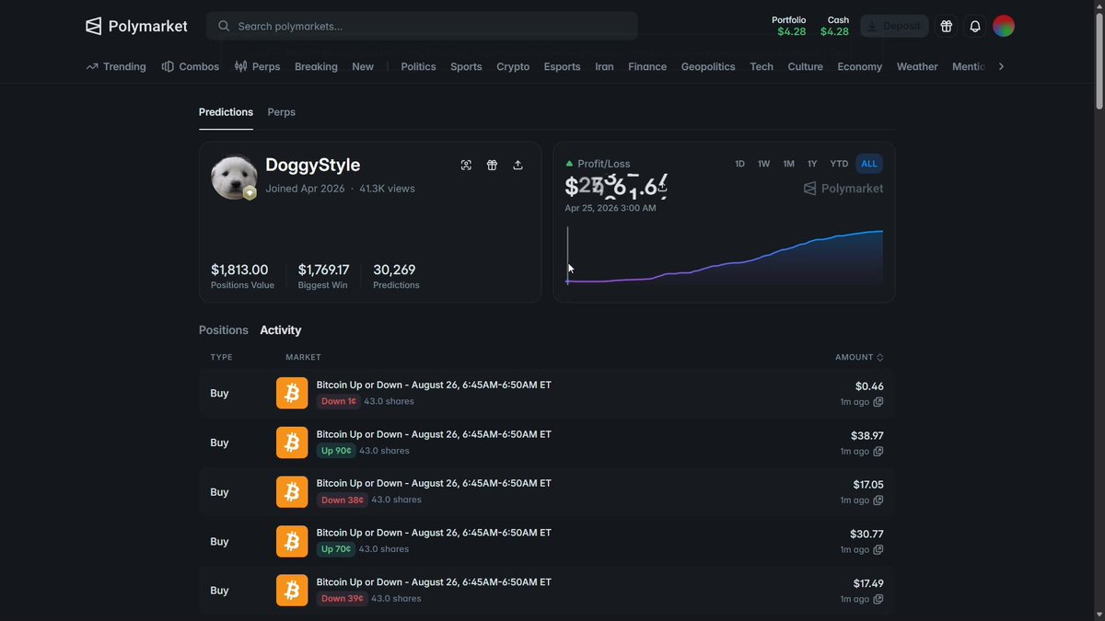
Task: Click the Bitcoin icon in the $0.46 row
Action: click(292, 393)
